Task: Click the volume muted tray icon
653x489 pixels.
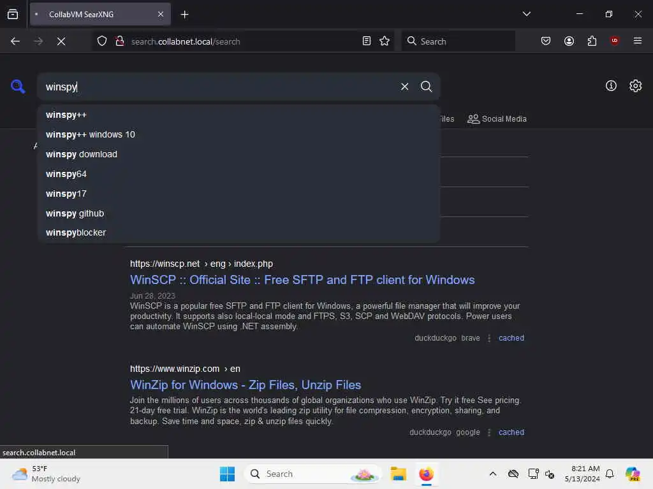Action: coord(549,474)
